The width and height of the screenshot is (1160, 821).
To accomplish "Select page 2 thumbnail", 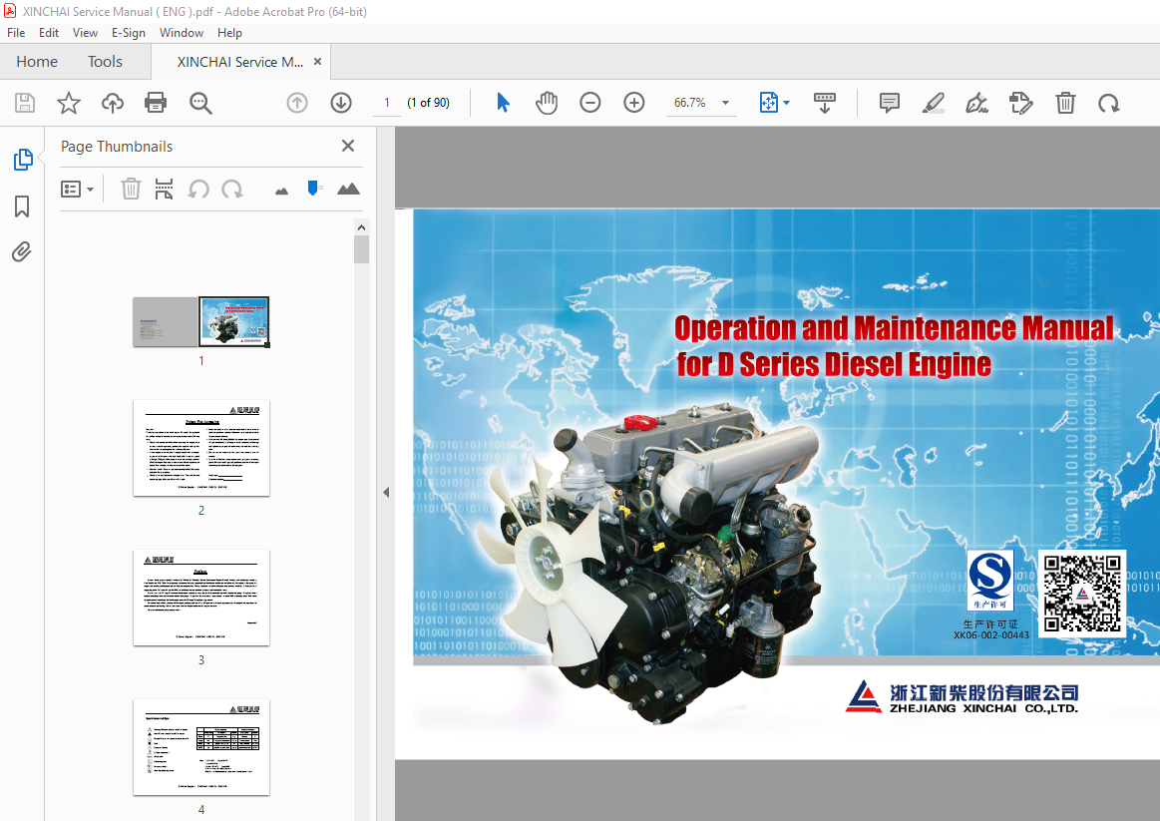I will pyautogui.click(x=201, y=448).
